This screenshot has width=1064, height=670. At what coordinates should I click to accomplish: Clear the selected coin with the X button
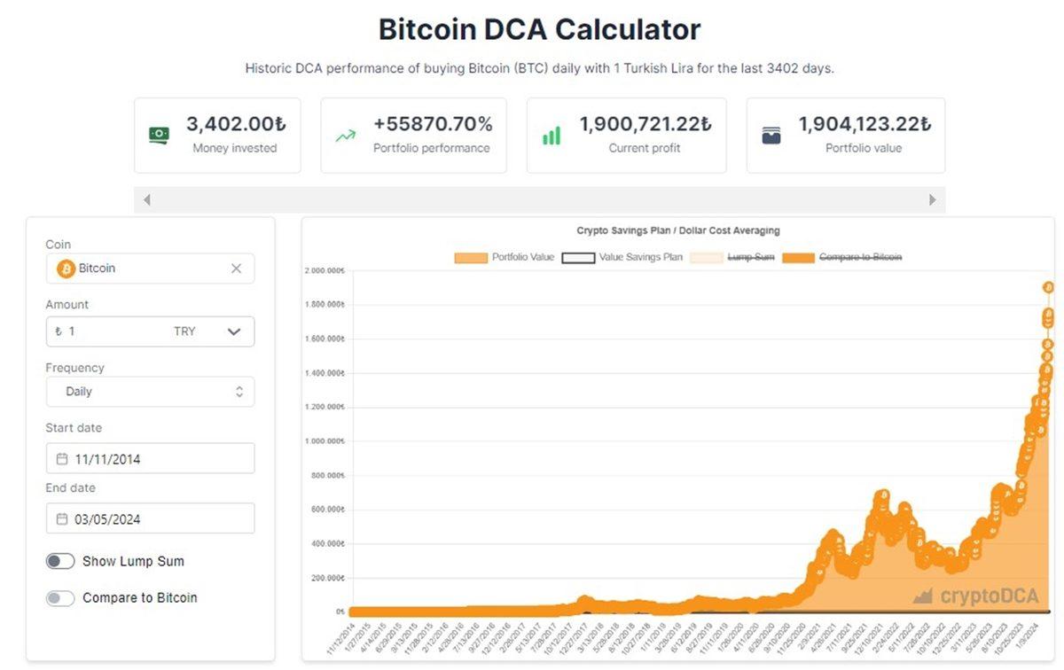(236, 269)
